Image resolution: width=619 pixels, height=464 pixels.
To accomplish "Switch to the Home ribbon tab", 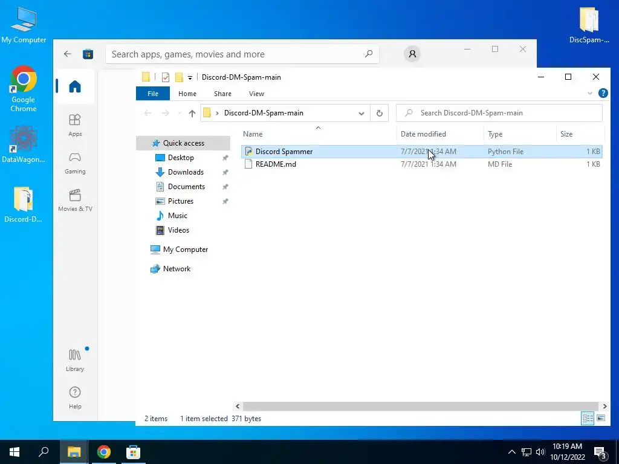I will point(187,94).
